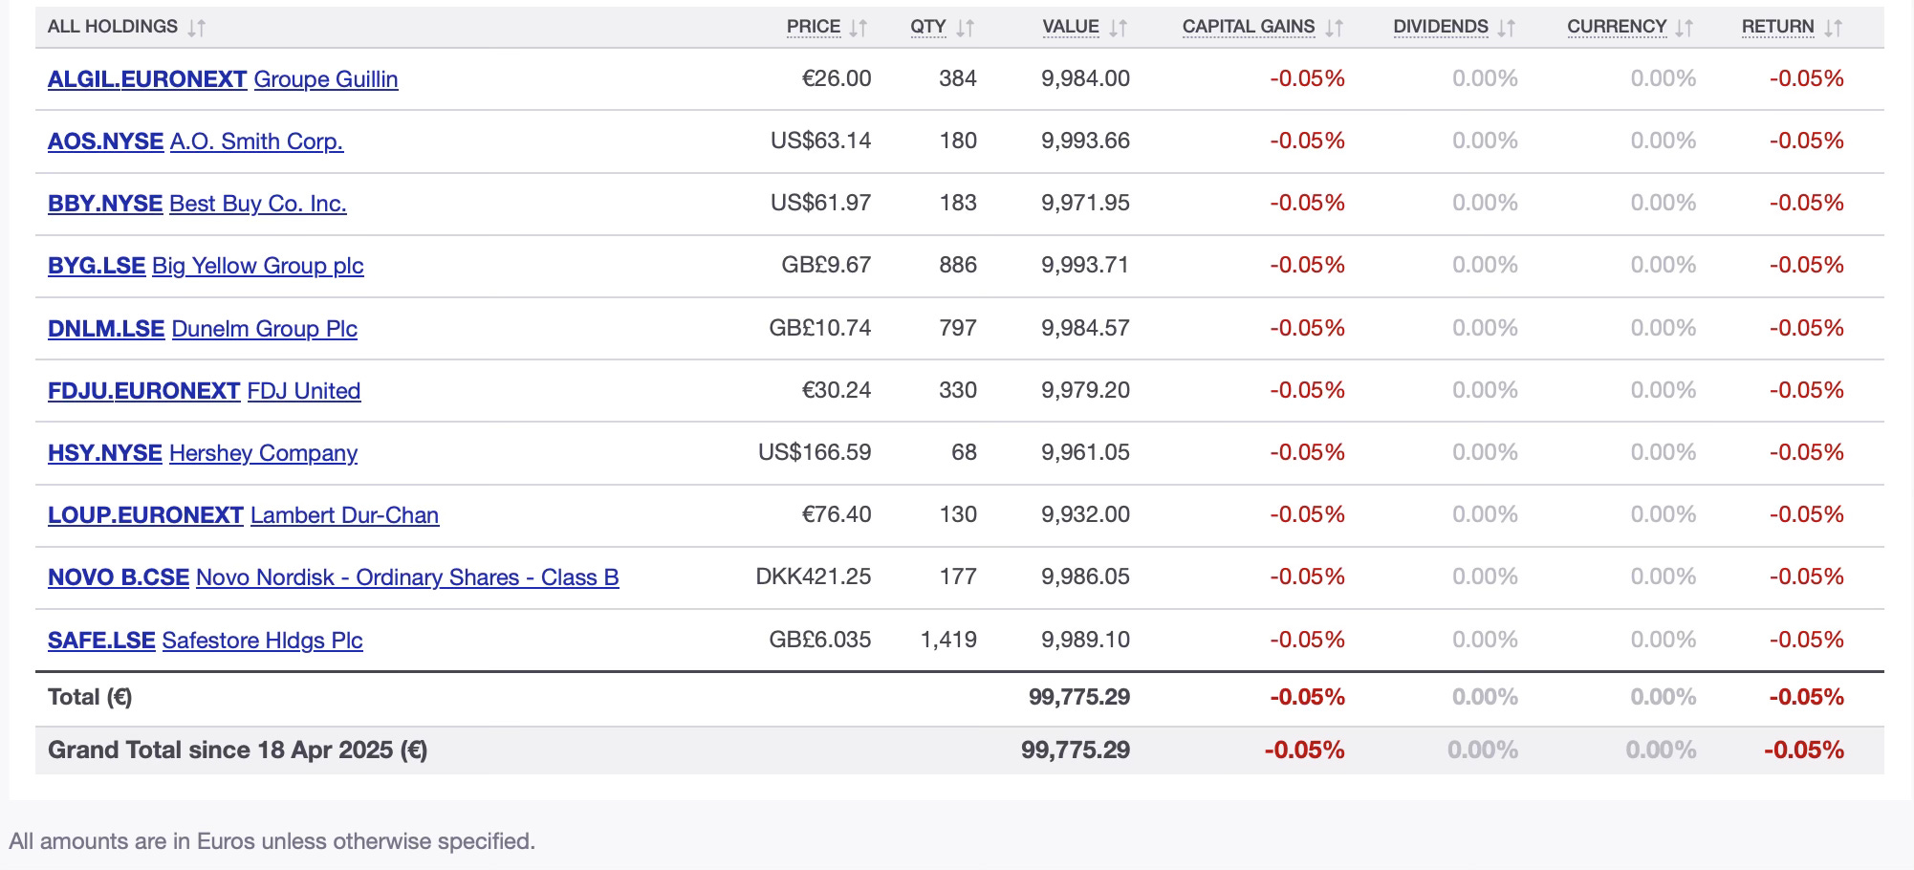The height and width of the screenshot is (870, 1914).
Task: Open Dunelm Group Plc link
Action: coord(265,329)
